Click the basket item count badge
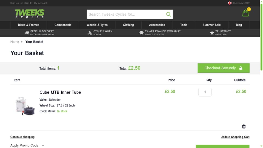Image resolution: width=263 pixels, height=148 pixels. coord(249,9)
